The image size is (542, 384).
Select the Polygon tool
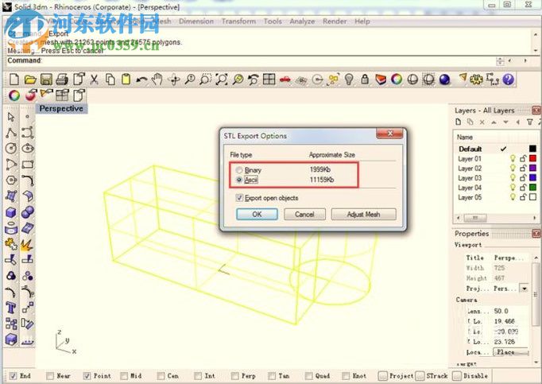click(11, 180)
